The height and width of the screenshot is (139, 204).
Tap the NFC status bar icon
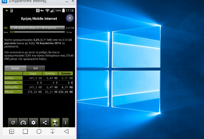[x=38, y=11]
